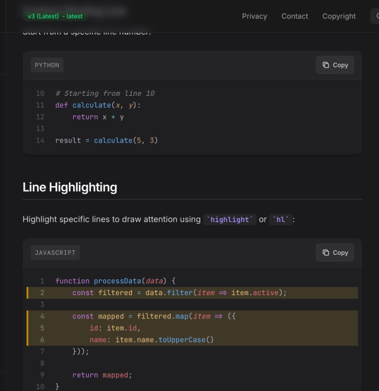The height and width of the screenshot is (391, 379).
Task: Click line number 8 in JavaScript block
Action: (42, 363)
